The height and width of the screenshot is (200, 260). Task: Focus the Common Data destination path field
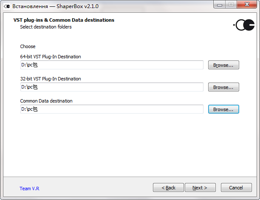[x=112, y=109]
